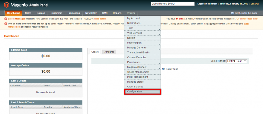
Task: Click the Search Term column header
Action: 26,107
